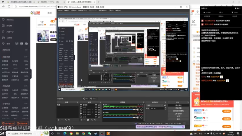Add a new source with the plus button
The width and height of the screenshot is (242, 136).
(x=81, y=120)
